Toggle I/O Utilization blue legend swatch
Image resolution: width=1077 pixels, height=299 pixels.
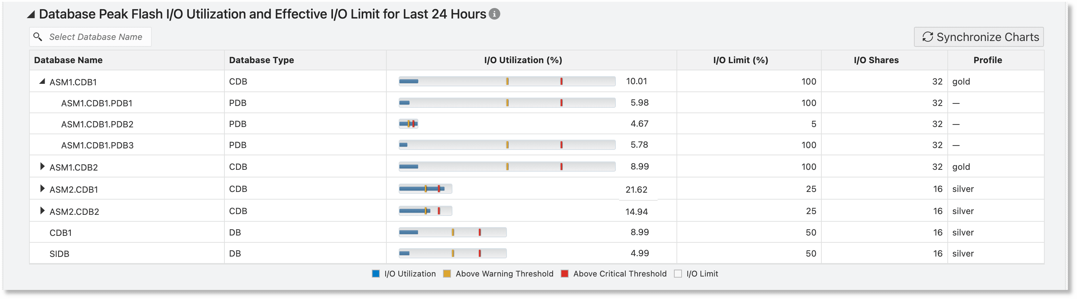point(375,274)
